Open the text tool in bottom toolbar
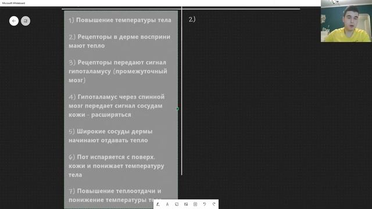This screenshot has height=209, width=372. pos(167,204)
